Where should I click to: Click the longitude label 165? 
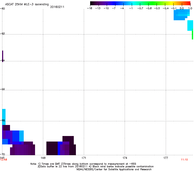[2, 158]
